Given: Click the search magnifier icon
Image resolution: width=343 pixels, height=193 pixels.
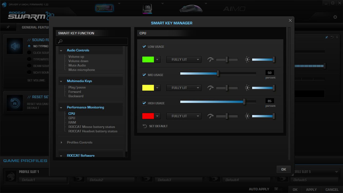Looking at the screenshot, I should tap(60, 41).
